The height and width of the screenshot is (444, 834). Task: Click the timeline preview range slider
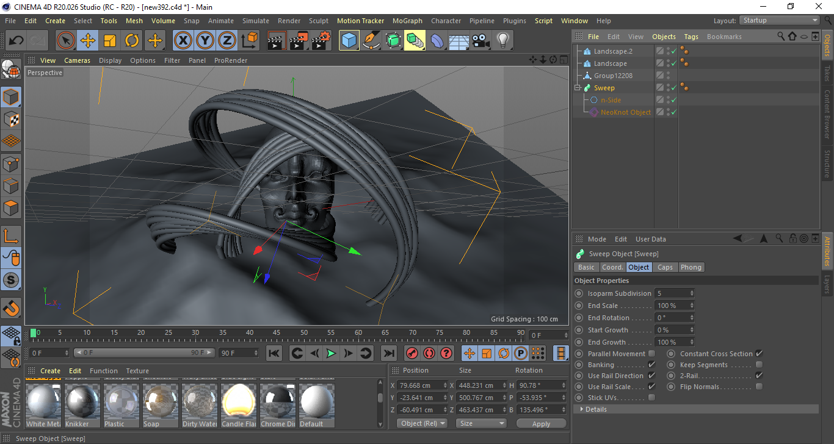pos(144,353)
